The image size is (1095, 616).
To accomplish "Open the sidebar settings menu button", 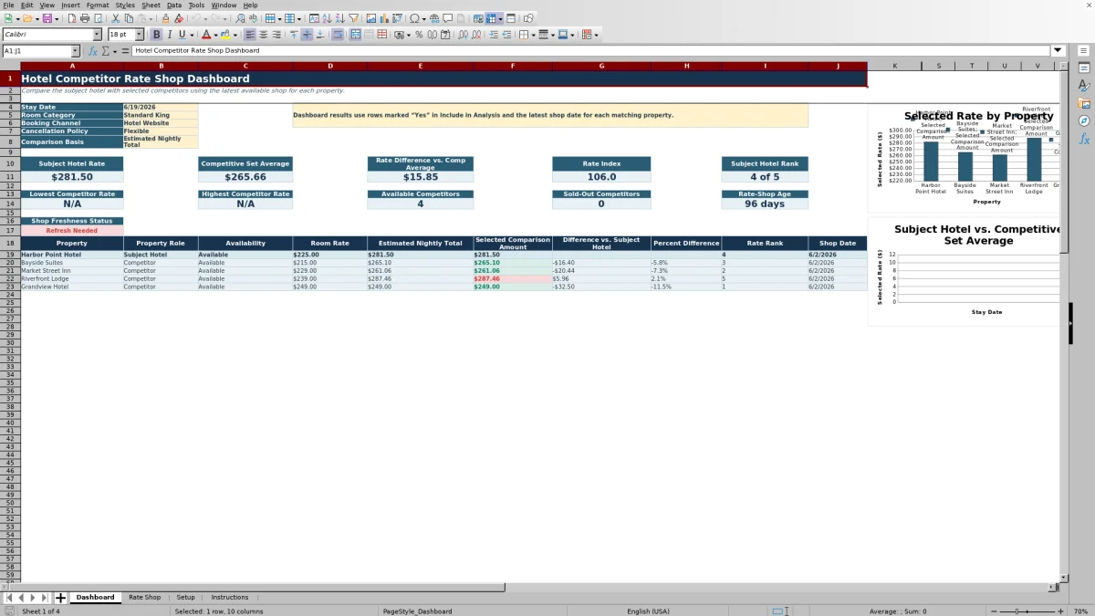I will (1084, 51).
